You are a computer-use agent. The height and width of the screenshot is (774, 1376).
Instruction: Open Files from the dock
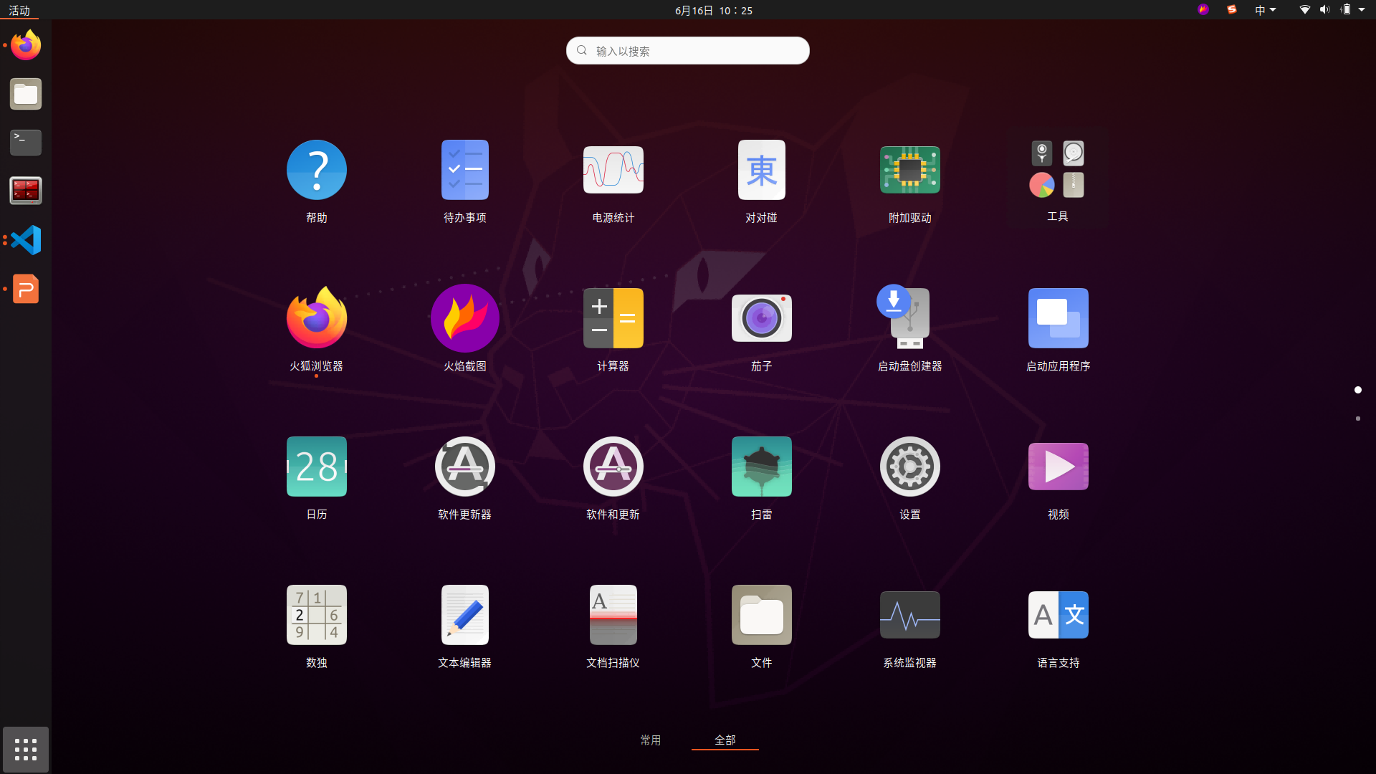tap(26, 94)
